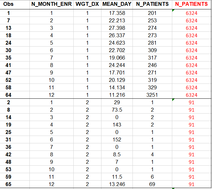
Task: Click the cell with value 11.216
Action: (x=117, y=95)
